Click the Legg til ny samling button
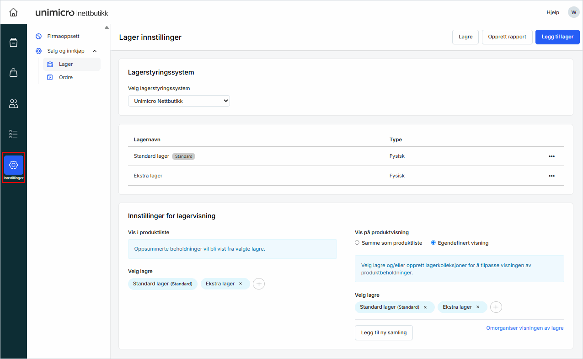The height and width of the screenshot is (359, 583). [384, 333]
